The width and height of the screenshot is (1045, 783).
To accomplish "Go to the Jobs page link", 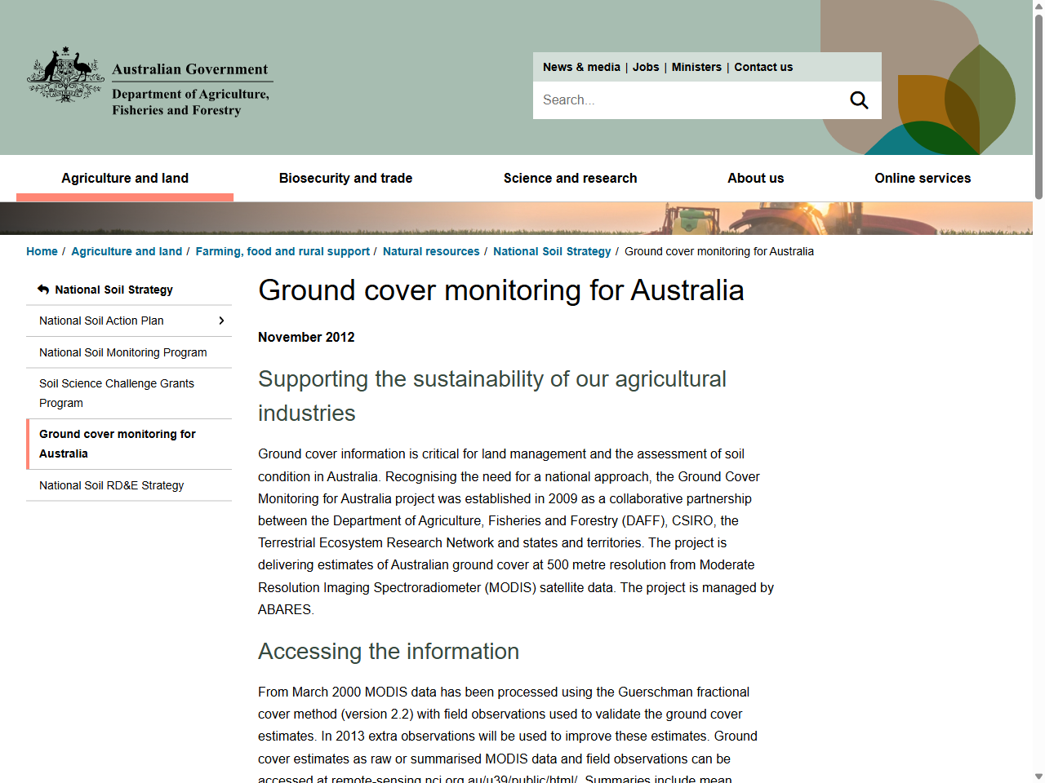I will 646,67.
